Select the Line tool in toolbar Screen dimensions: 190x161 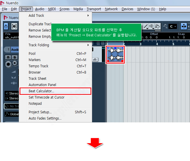click(146, 26)
